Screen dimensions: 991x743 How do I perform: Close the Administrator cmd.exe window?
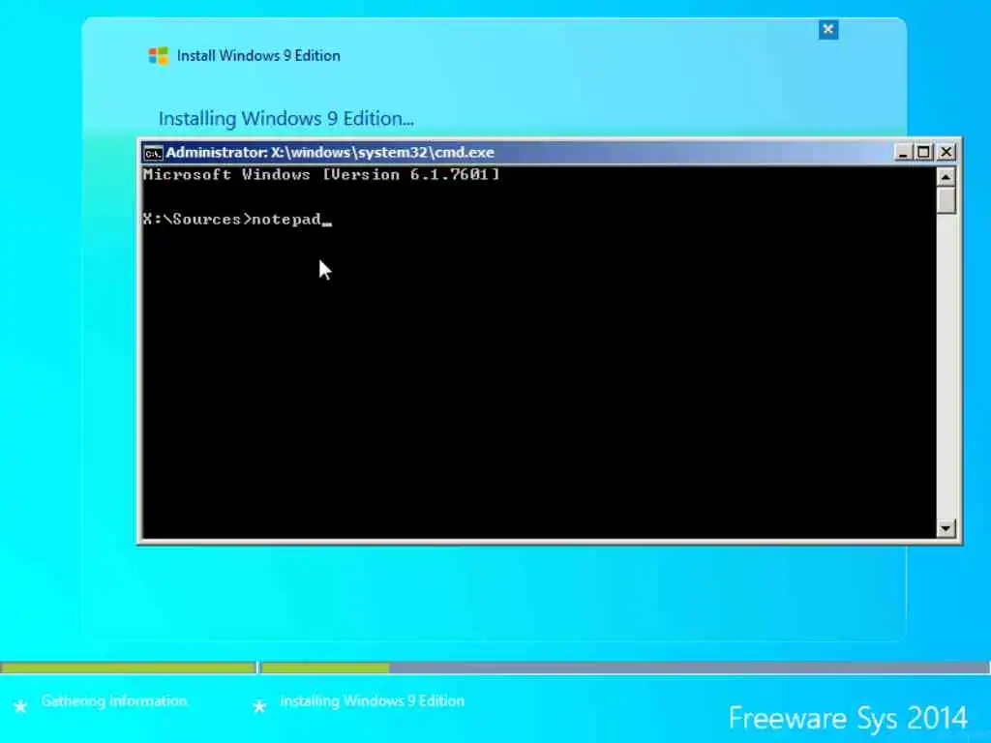946,152
